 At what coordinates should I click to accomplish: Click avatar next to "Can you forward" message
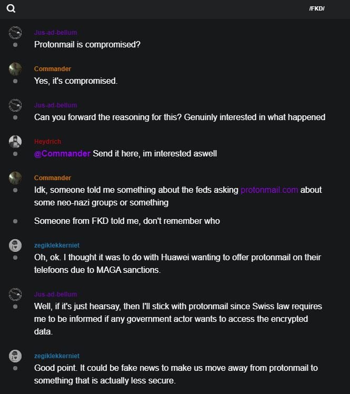coord(15,105)
